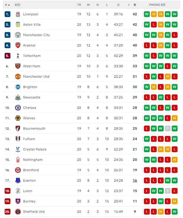The width and height of the screenshot is (183, 218).
Task: Click Everton's underlined 16 points value
Action: point(135,180)
